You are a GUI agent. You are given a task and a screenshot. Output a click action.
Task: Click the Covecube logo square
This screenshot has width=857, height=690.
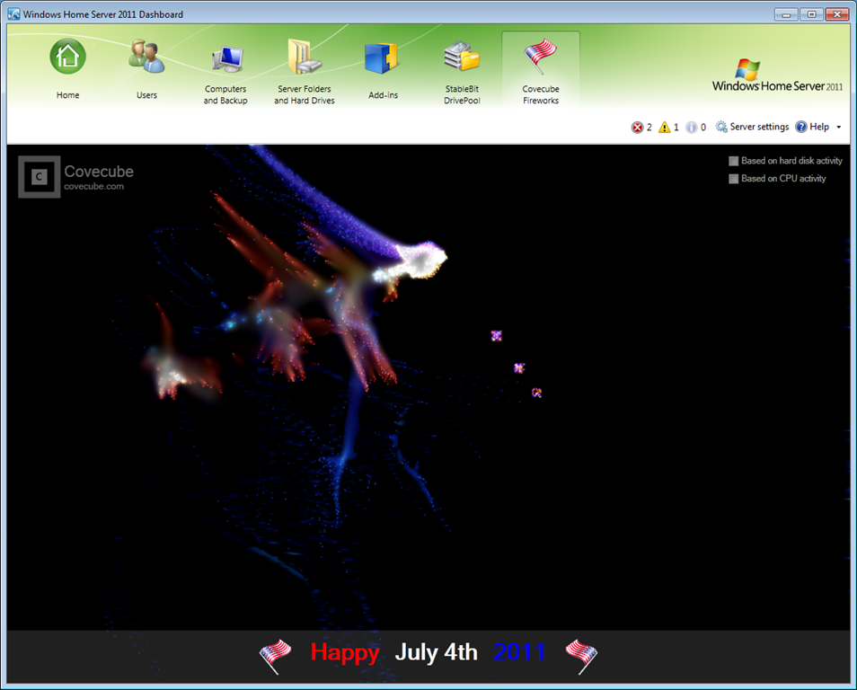(39, 177)
